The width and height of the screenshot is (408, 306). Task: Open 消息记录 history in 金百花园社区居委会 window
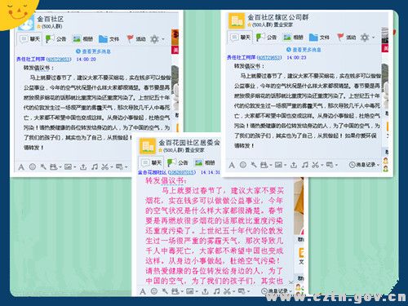(276, 291)
